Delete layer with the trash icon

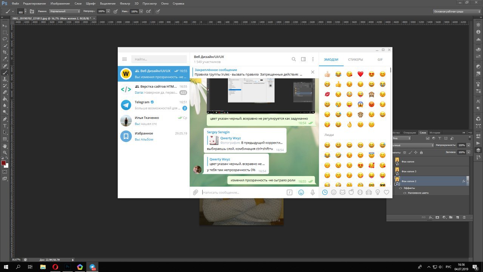pyautogui.click(x=464, y=217)
